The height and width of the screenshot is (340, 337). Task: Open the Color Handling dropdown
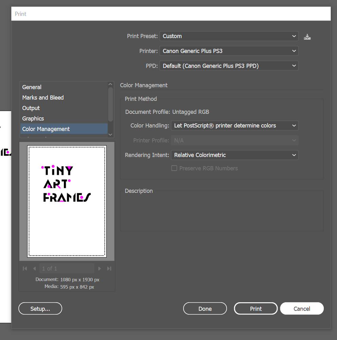click(x=234, y=125)
